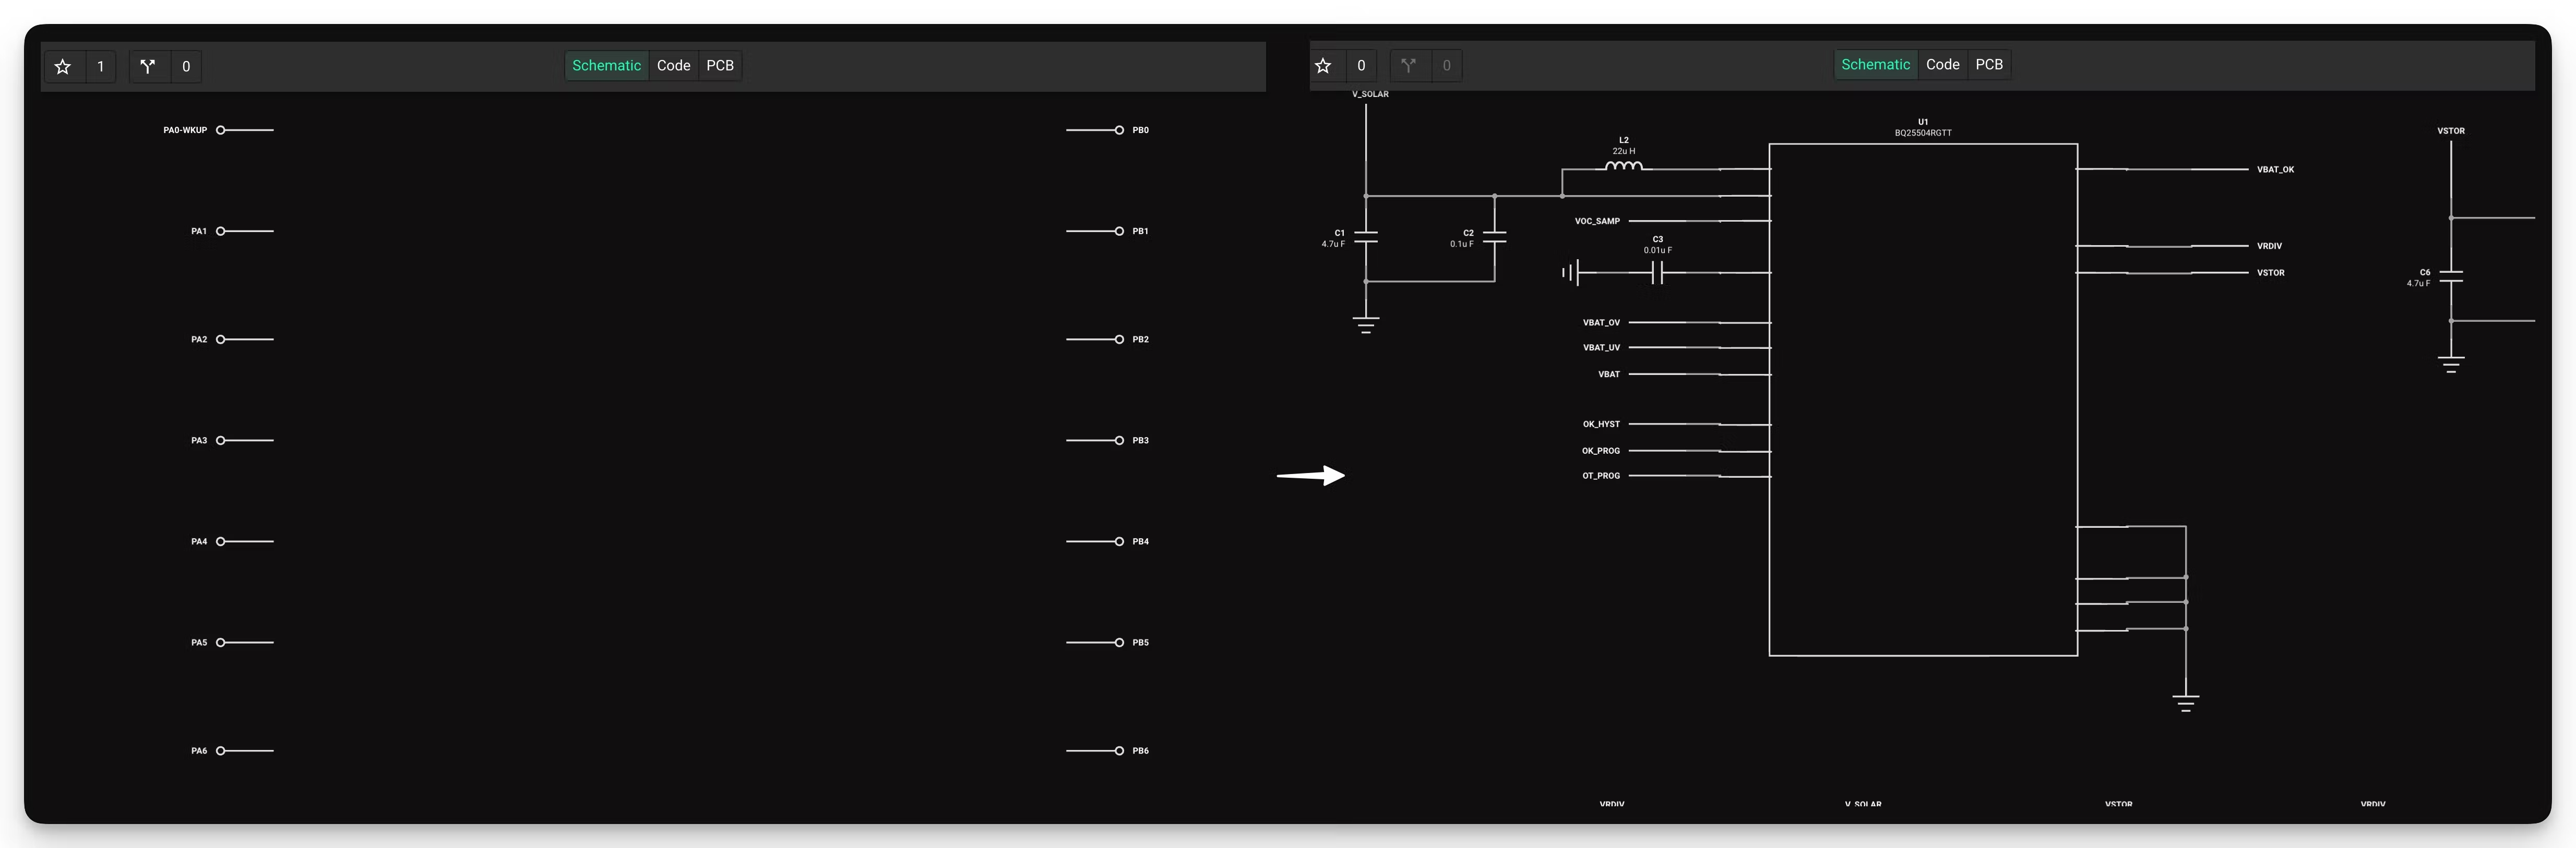Image resolution: width=2576 pixels, height=848 pixels.
Task: Select the BQ25504RGTT part name text
Action: tap(1923, 133)
